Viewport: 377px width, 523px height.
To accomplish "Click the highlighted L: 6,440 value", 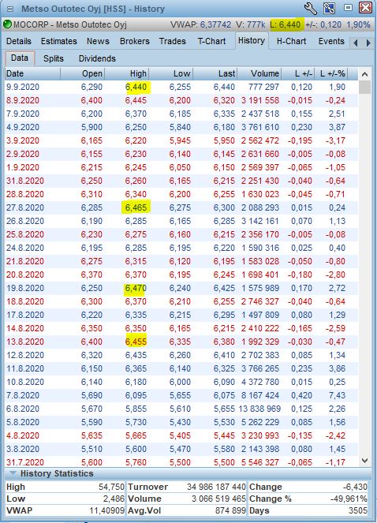I will (286, 24).
